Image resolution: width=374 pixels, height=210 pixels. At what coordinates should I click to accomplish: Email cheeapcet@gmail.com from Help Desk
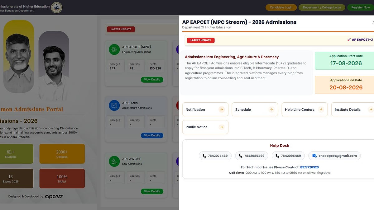[x=334, y=156]
